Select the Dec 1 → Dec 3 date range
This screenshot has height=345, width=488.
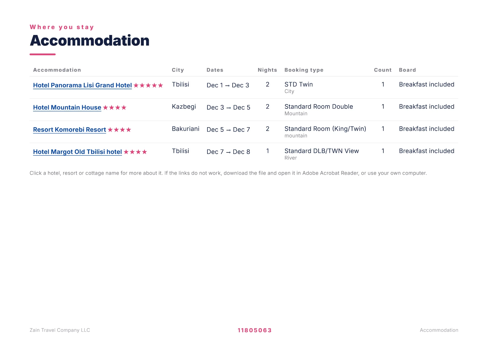[x=228, y=85]
